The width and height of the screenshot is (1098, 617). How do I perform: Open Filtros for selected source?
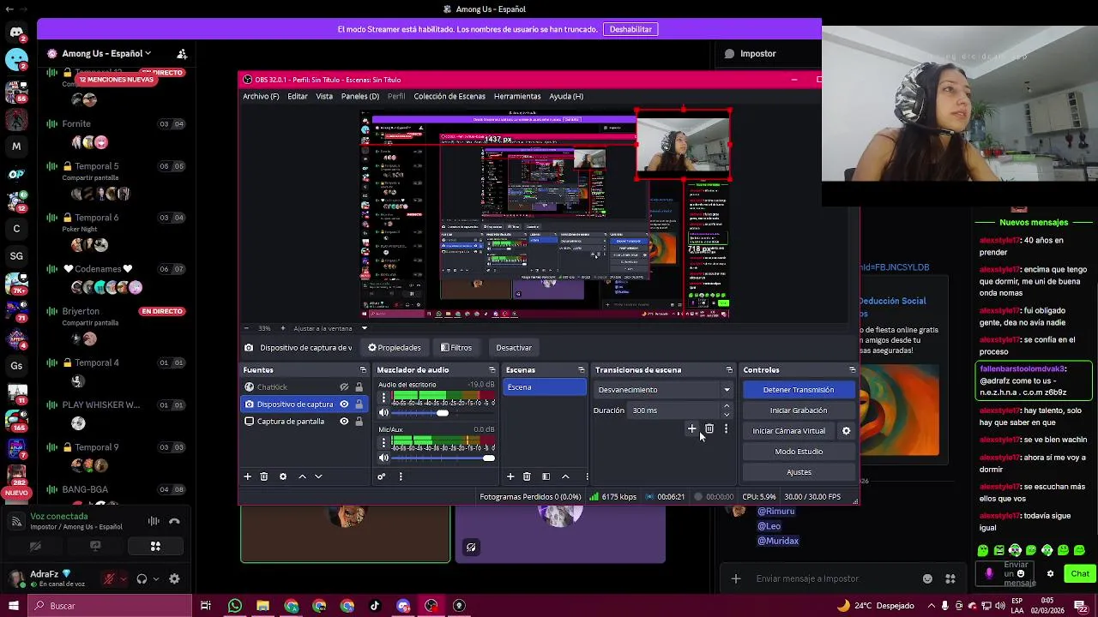(455, 348)
